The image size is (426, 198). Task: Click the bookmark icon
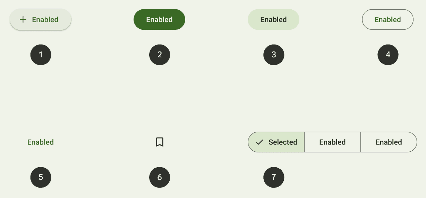pyautogui.click(x=160, y=142)
